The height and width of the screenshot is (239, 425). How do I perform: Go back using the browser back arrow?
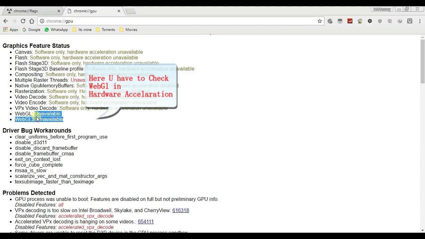(6, 21)
